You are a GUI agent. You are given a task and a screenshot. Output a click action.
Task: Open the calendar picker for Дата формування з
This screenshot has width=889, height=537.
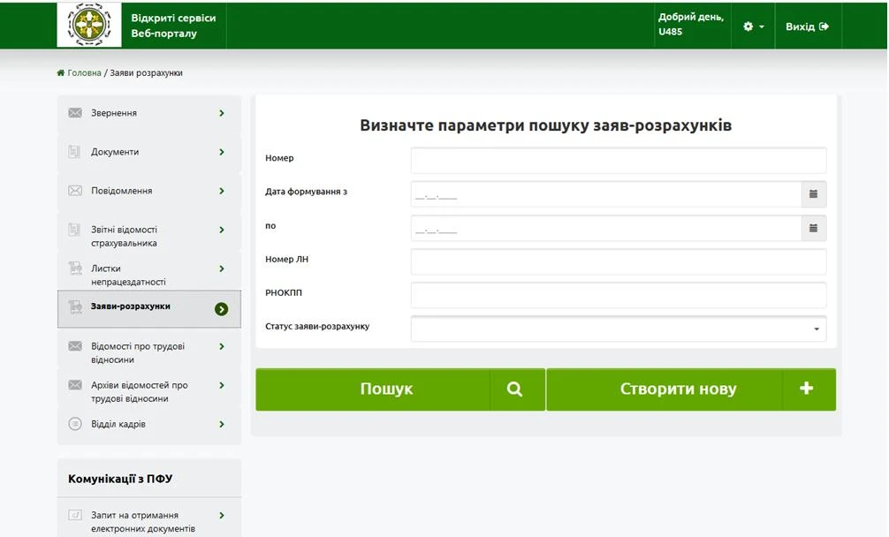pyautogui.click(x=813, y=193)
